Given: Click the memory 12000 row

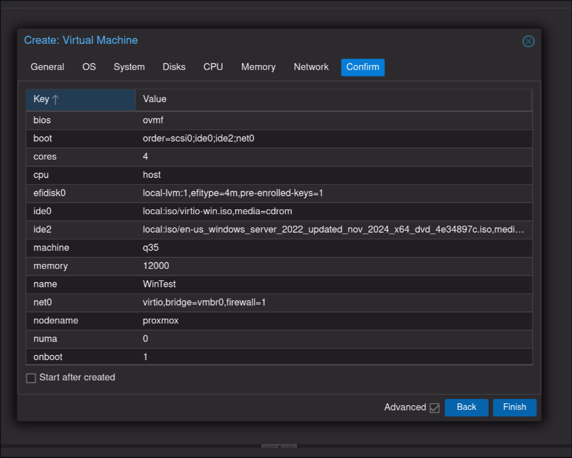Looking at the screenshot, I should 279,266.
